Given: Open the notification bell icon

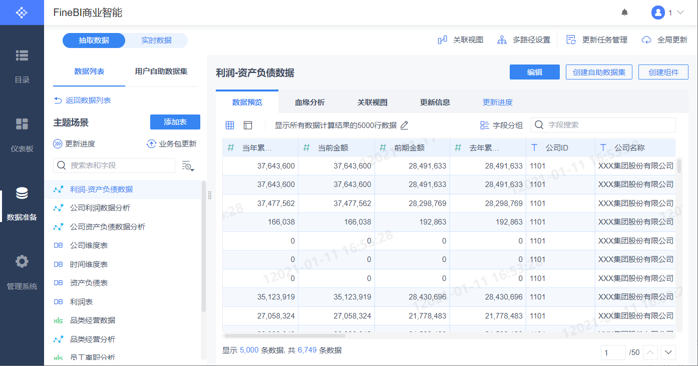Looking at the screenshot, I should 624,12.
